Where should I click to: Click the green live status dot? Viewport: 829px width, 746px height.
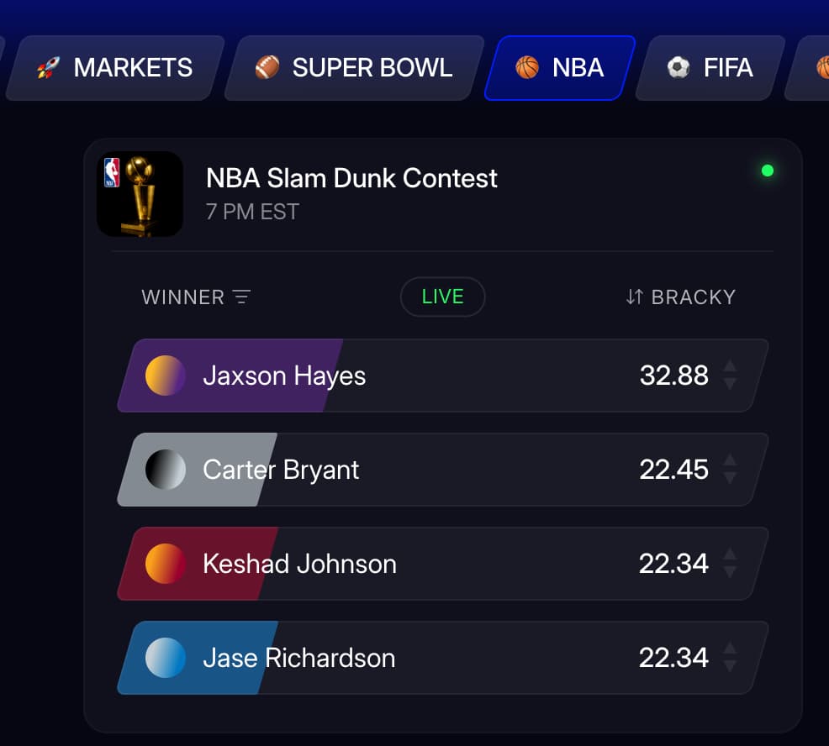pos(767,171)
